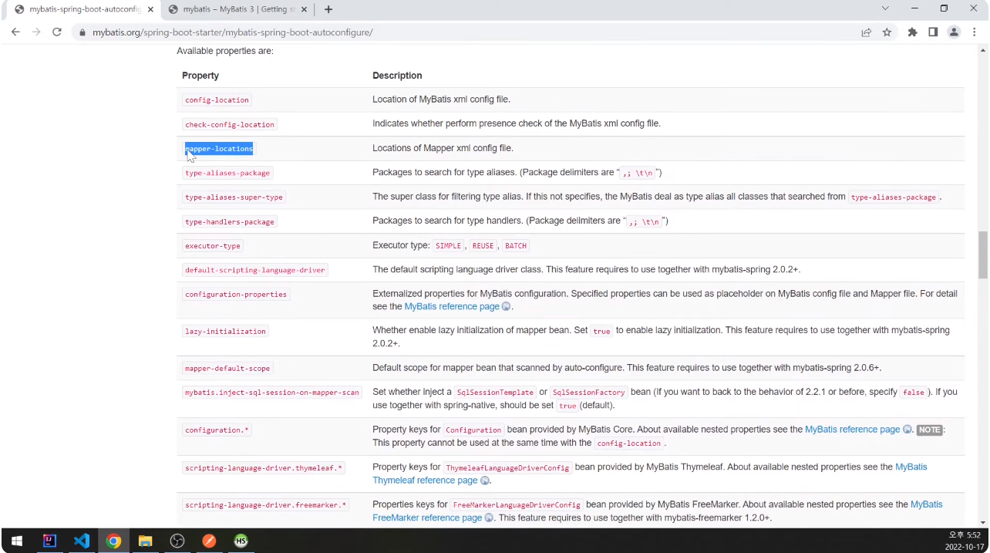The height and width of the screenshot is (553, 990).
Task: Open MyBatis reference page link in configuration.* row
Action: pyautogui.click(x=852, y=430)
